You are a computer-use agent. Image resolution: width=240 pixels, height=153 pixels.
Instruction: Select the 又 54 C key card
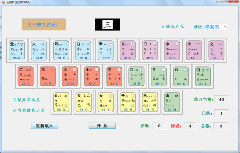coord(84,102)
